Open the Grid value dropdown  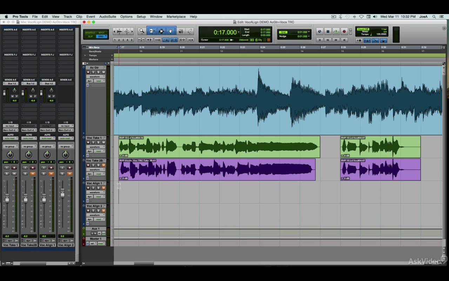point(309,32)
